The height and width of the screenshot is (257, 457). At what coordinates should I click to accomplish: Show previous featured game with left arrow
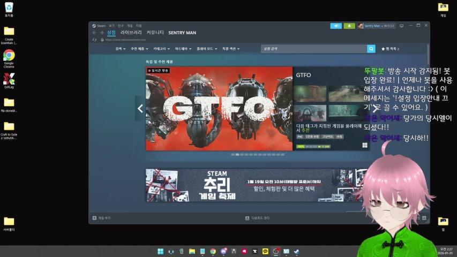coord(140,108)
